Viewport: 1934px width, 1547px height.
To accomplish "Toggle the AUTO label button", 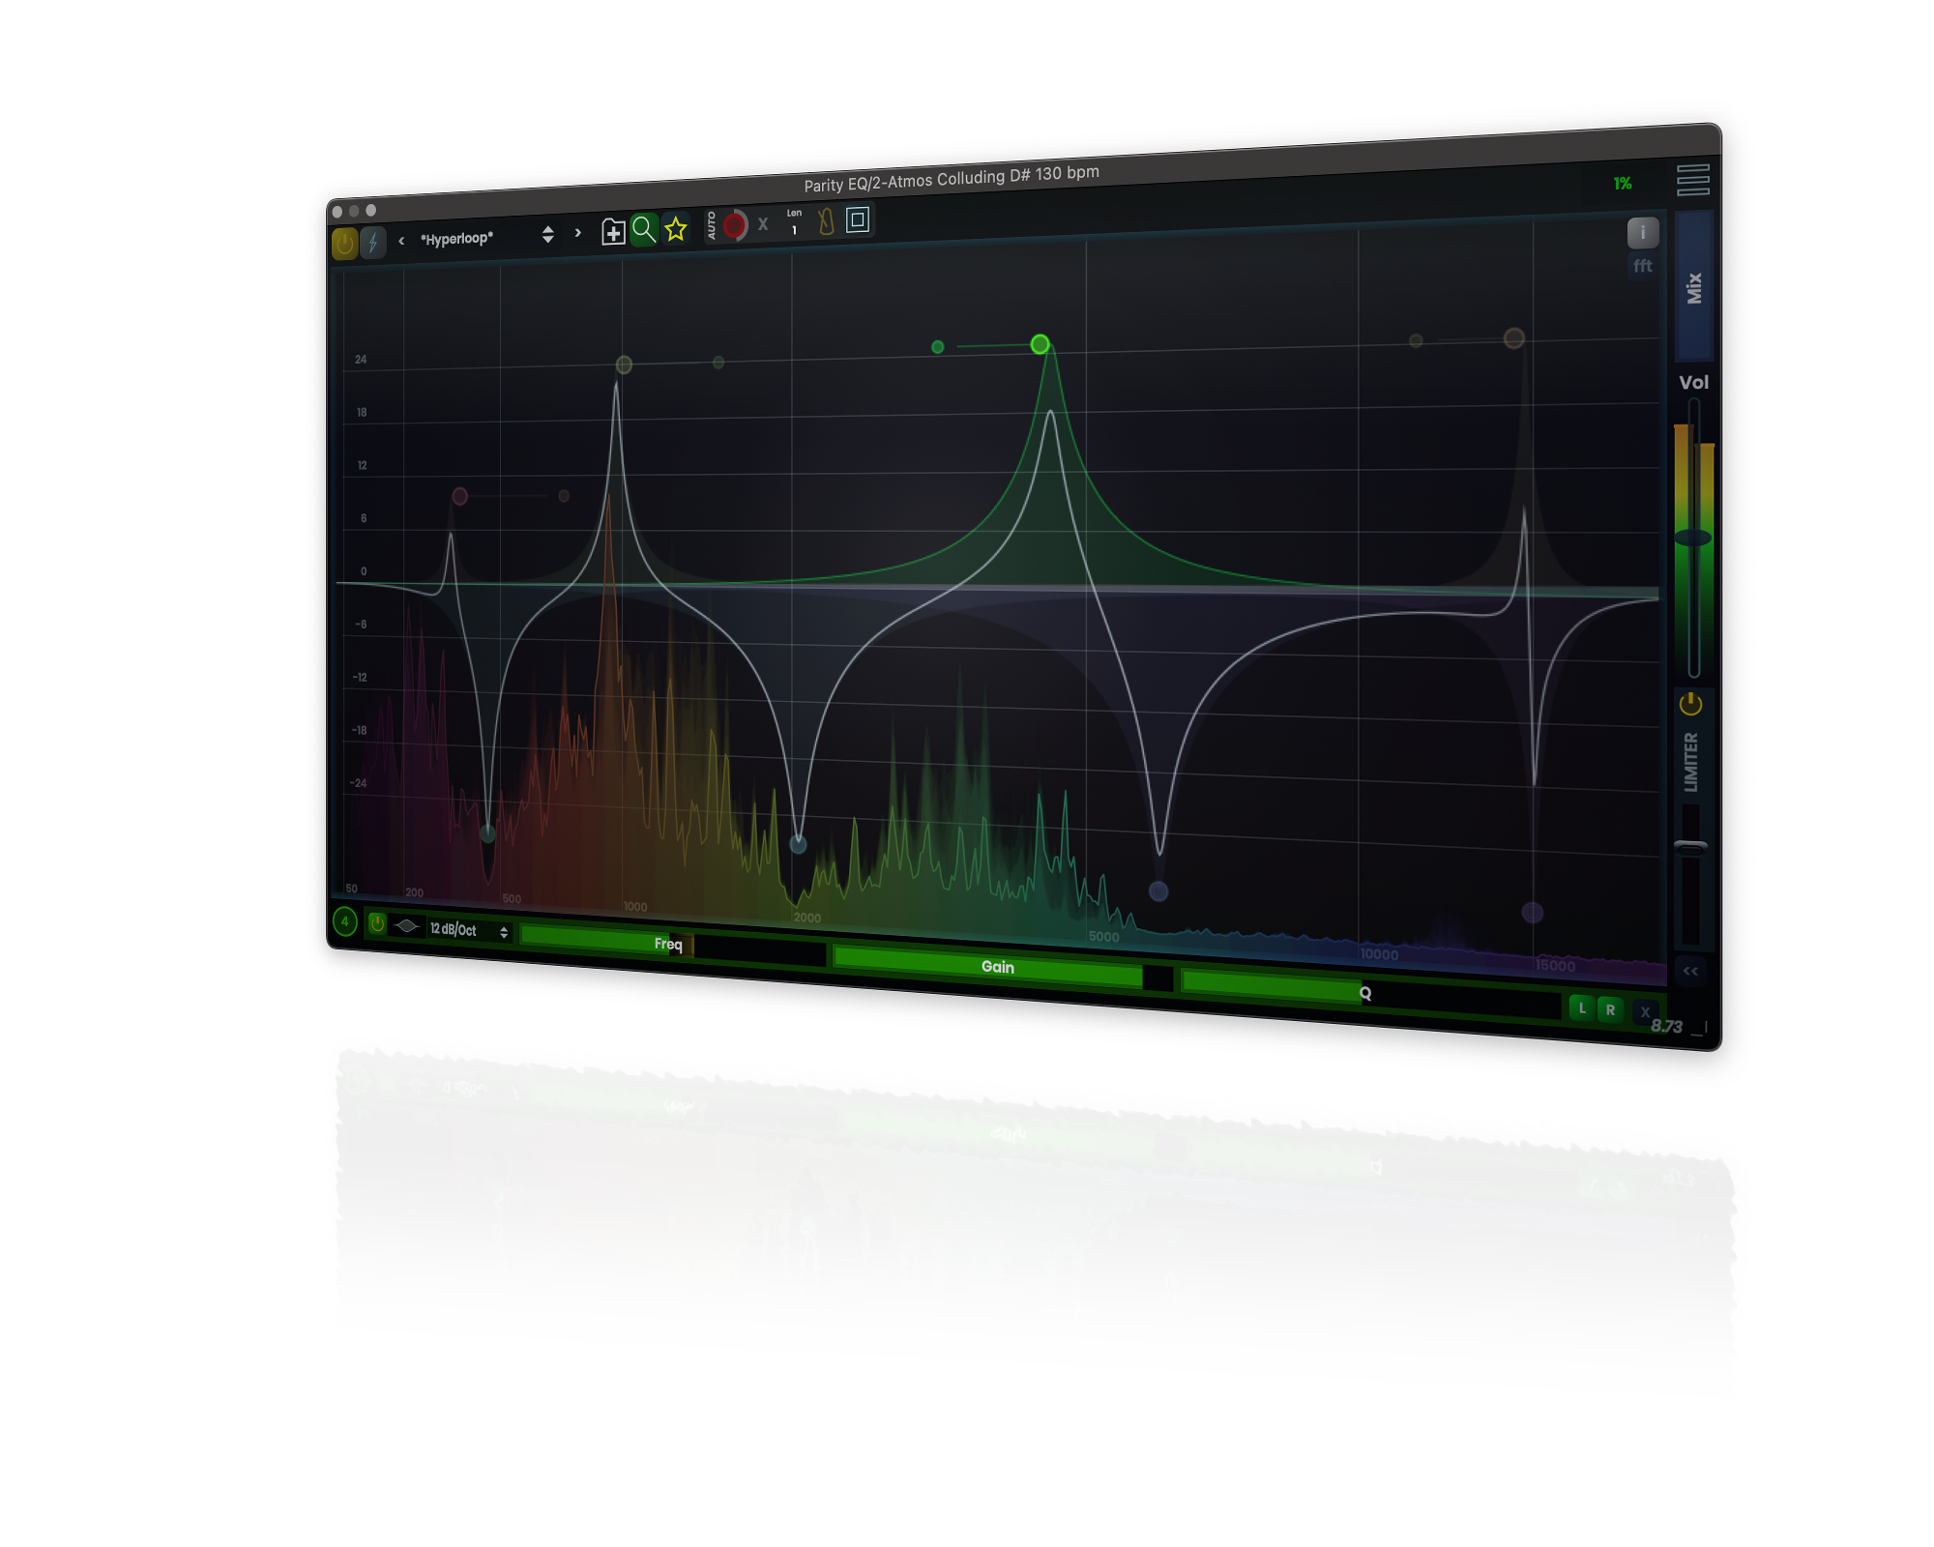I will [712, 226].
